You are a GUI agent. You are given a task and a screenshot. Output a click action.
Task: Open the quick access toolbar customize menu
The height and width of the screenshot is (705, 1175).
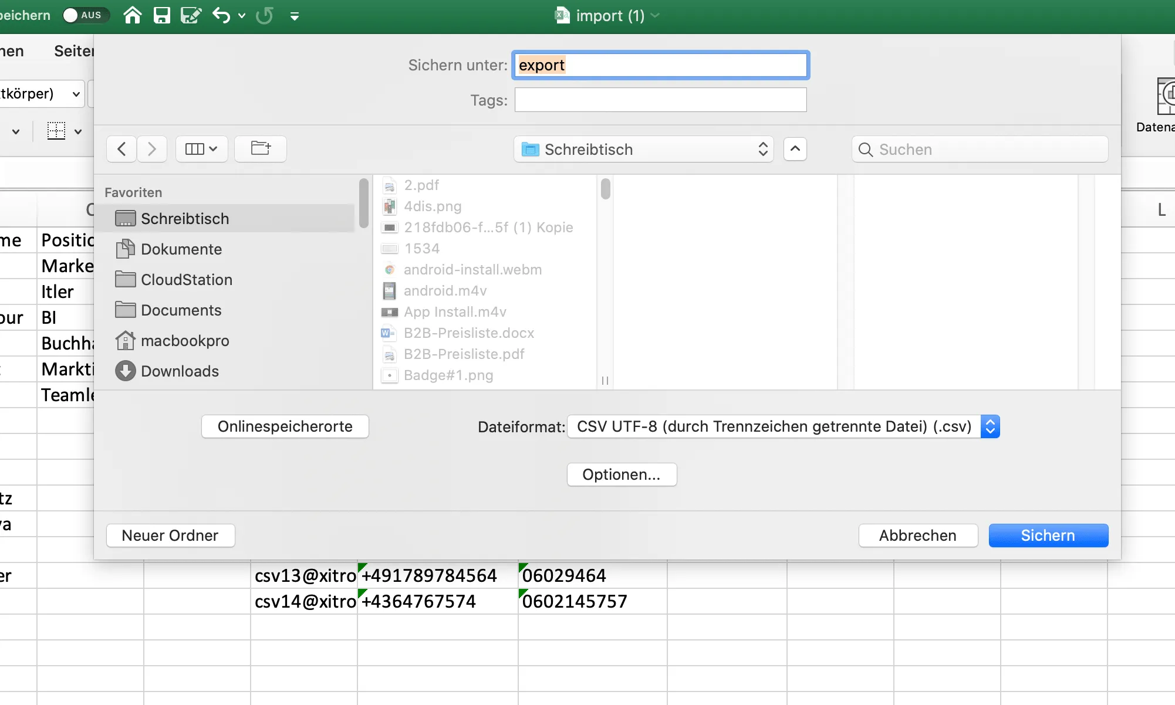pyautogui.click(x=295, y=16)
